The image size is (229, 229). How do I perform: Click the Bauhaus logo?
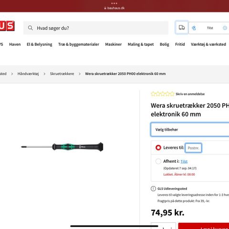coord(7,26)
